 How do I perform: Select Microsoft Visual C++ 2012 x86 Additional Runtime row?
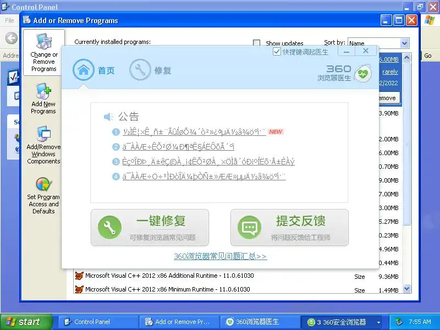[x=237, y=276]
